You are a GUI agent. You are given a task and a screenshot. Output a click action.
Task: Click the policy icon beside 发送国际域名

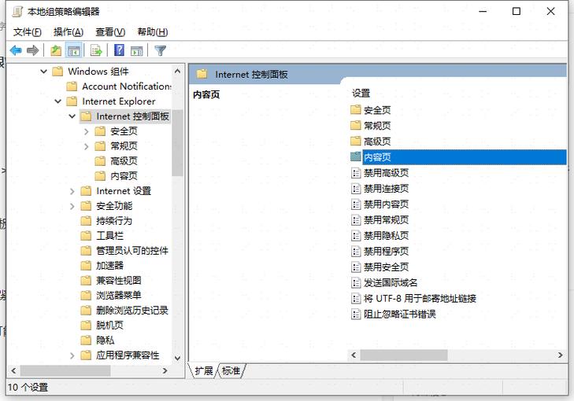click(356, 282)
